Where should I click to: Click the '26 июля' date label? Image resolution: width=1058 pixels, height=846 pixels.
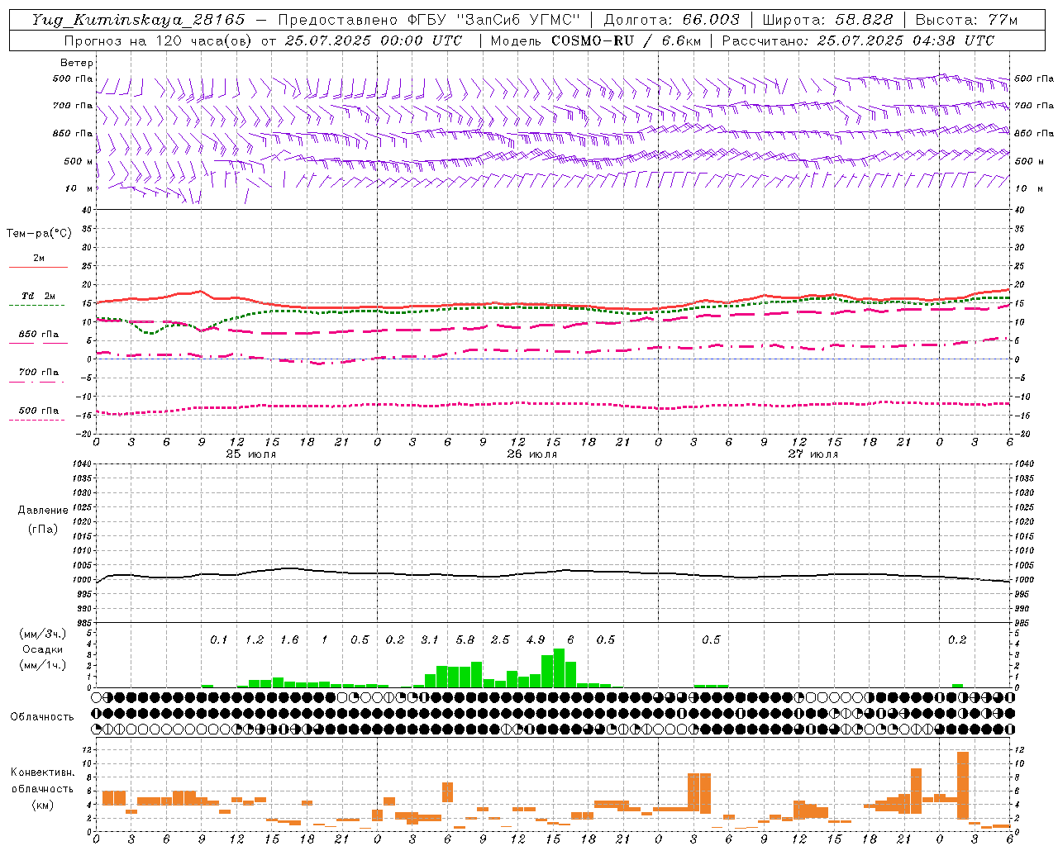532,454
